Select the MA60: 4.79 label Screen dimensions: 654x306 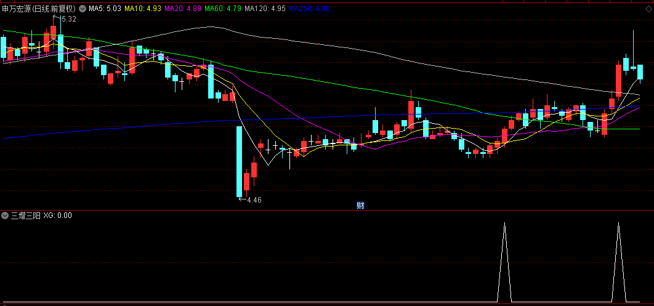coord(223,9)
